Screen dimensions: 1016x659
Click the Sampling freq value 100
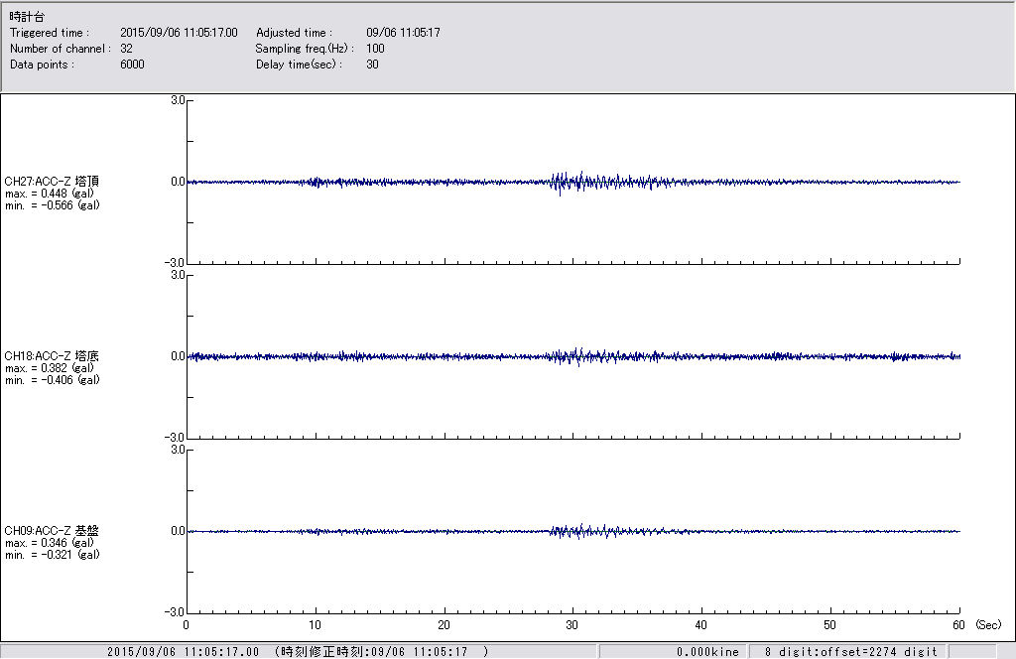pos(375,49)
